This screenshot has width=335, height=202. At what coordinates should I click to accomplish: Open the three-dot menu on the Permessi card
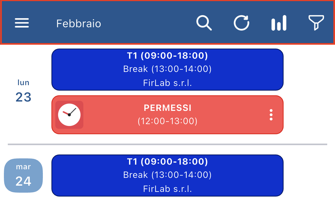point(271,115)
